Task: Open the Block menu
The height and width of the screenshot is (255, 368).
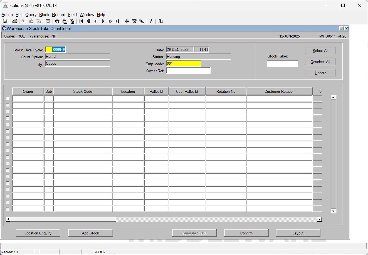Action: point(44,15)
